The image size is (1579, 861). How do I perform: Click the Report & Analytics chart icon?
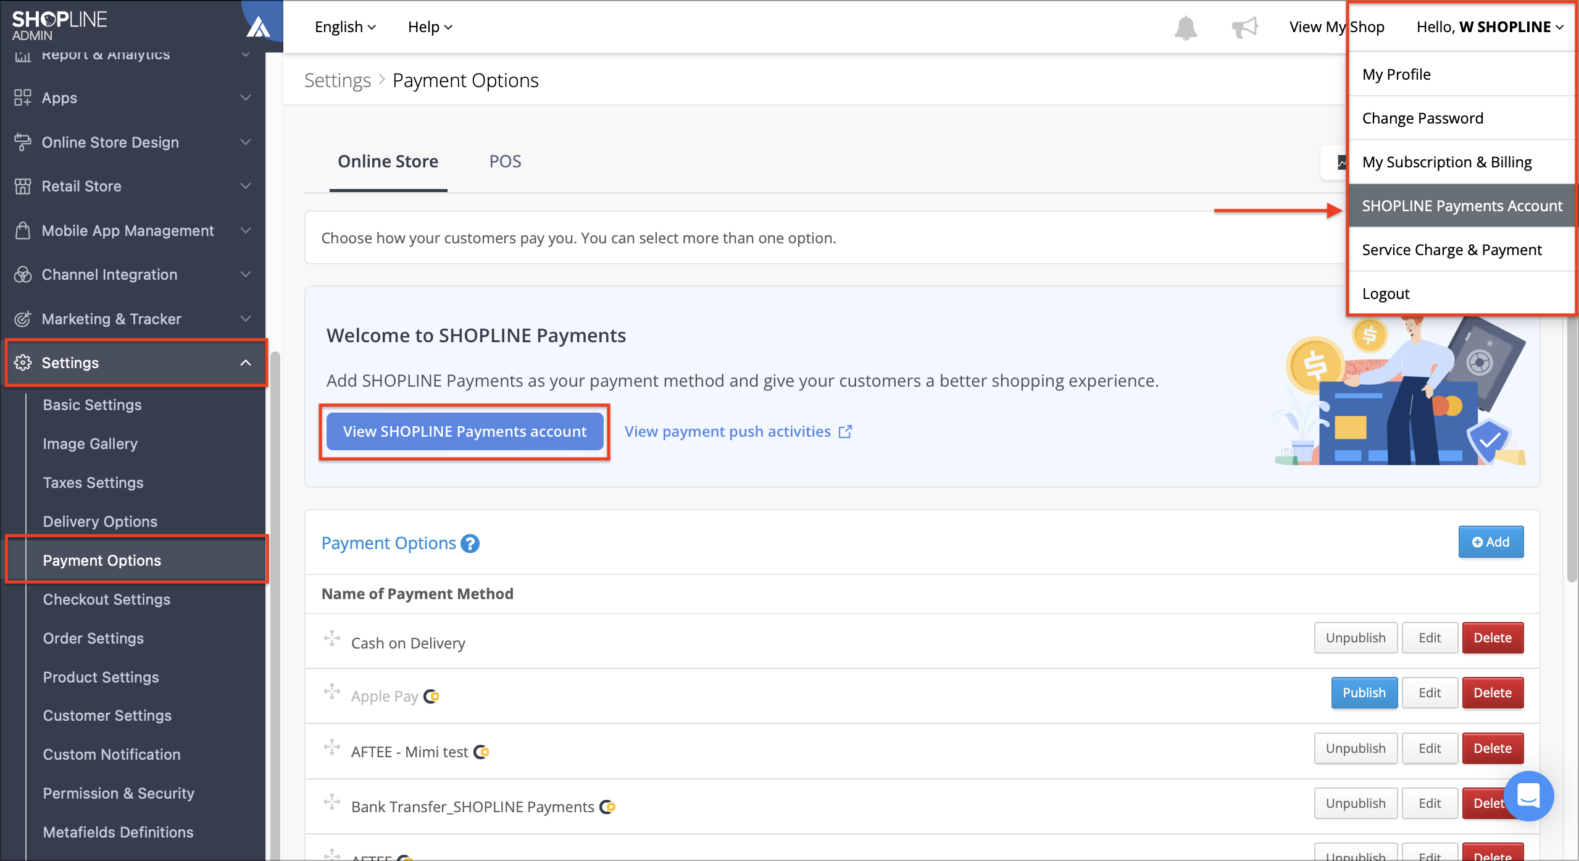pyautogui.click(x=23, y=56)
